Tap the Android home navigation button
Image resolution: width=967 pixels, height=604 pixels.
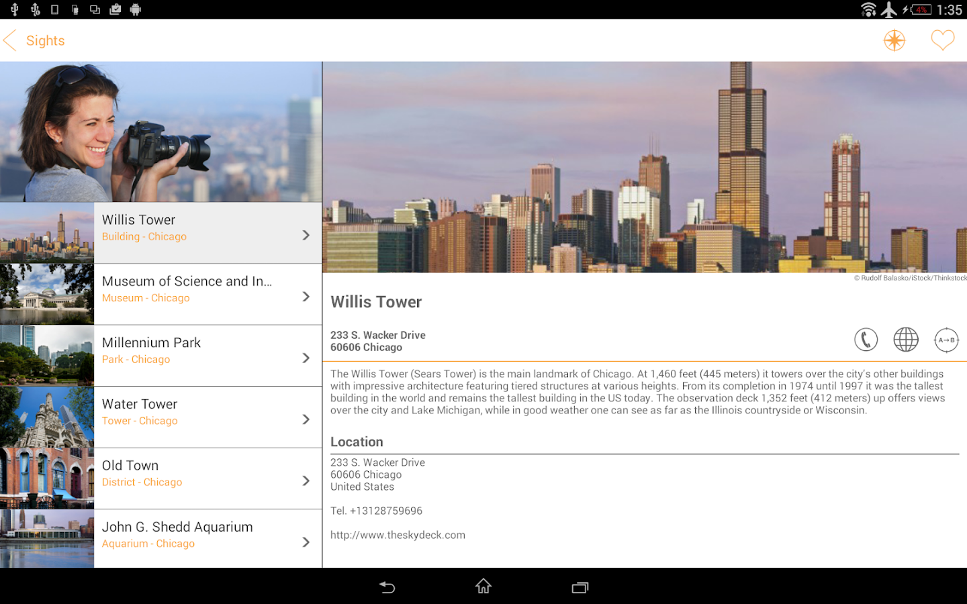[483, 587]
